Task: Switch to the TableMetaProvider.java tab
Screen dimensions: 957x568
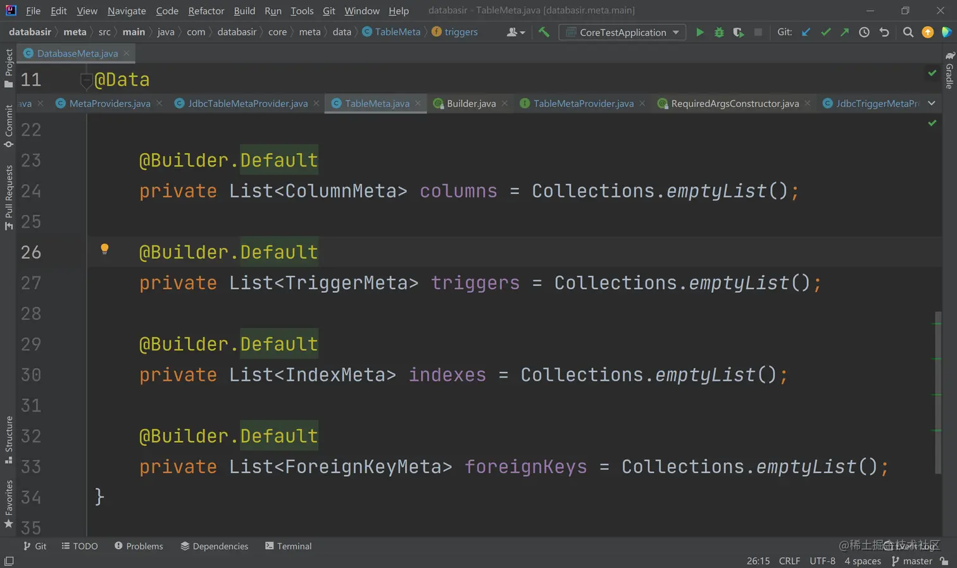Action: point(583,103)
